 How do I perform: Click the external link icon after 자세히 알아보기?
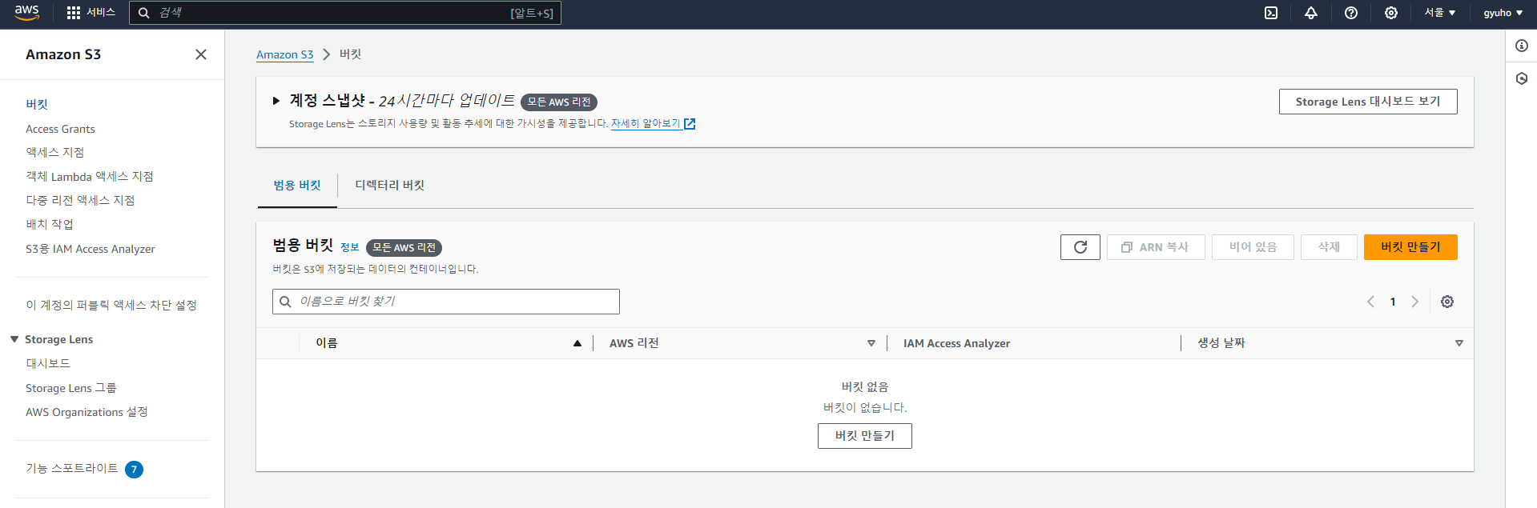click(x=690, y=124)
